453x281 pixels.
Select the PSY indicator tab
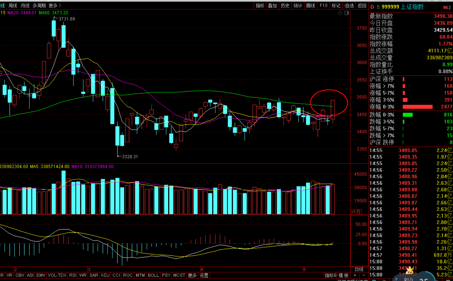click(x=166, y=275)
